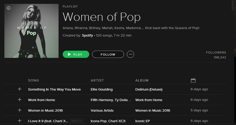The height and width of the screenshot is (125, 236).
Task: Sort the list by Album column header
Action: click(x=142, y=80)
